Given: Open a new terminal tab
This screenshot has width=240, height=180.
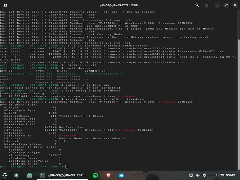Looking at the screenshot, I should [5, 5].
